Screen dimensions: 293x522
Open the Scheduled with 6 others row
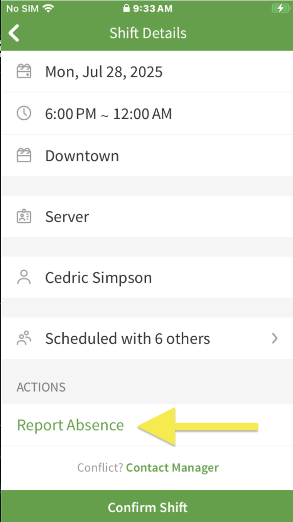[147, 338]
